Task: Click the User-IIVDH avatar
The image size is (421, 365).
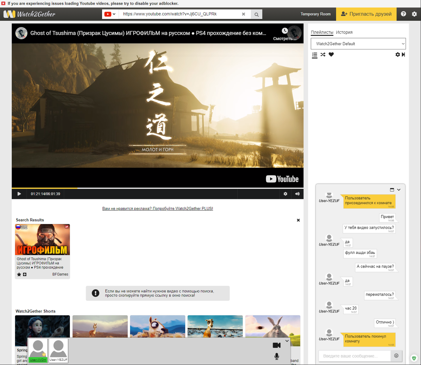Action: 38,351
